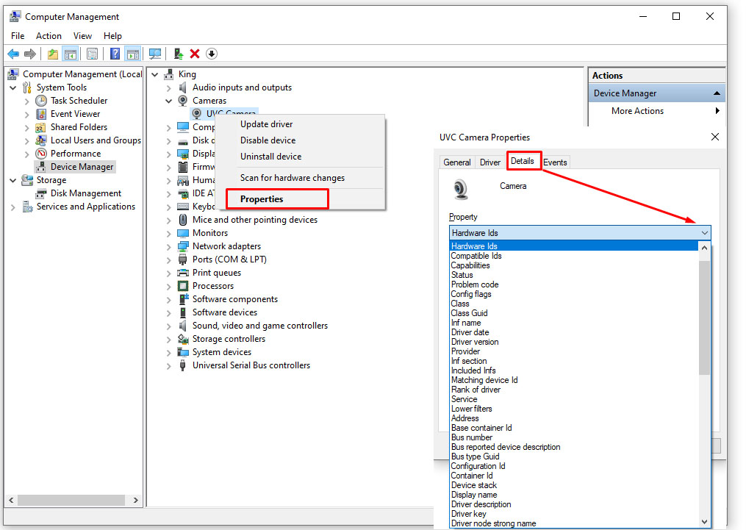746x530 pixels.
Task: Select Device Manager in the console tree
Action: click(82, 167)
